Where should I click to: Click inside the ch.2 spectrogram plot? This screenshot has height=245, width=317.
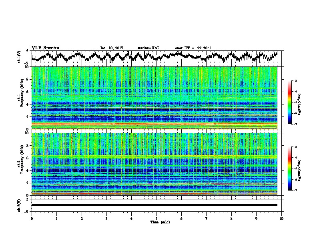click(154, 164)
